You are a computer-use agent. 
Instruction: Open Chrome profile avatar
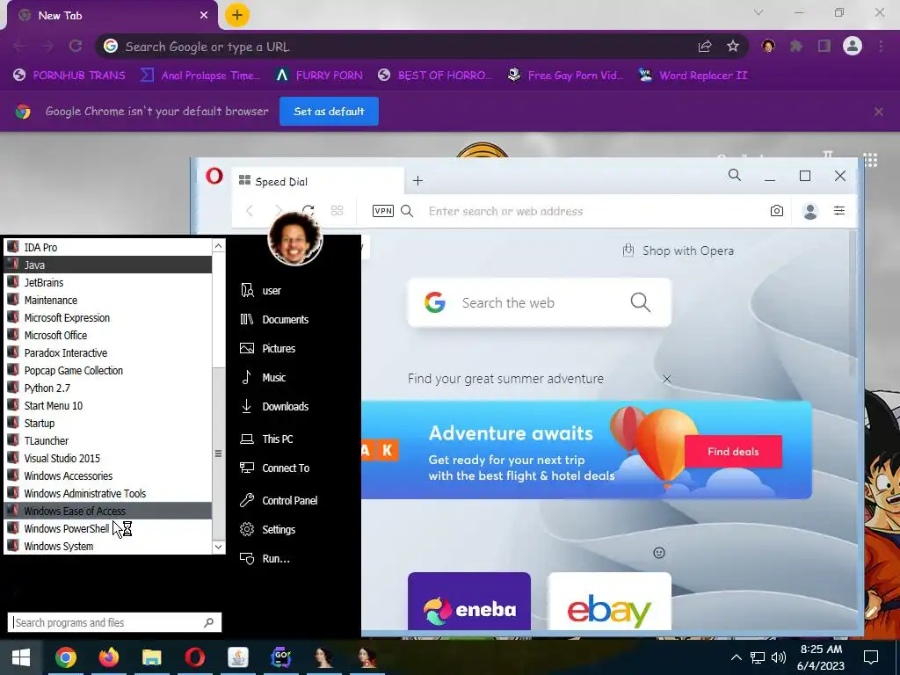click(x=853, y=46)
